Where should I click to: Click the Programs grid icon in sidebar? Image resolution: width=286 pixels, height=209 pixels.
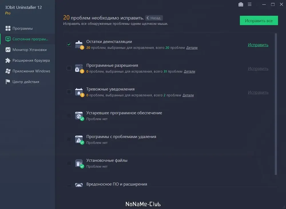[x=8, y=28]
